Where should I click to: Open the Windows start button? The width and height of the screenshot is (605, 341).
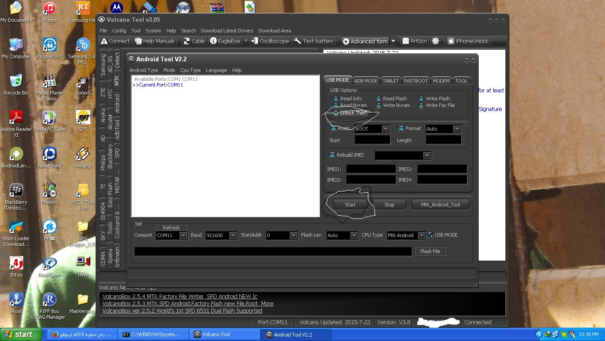pos(21,334)
